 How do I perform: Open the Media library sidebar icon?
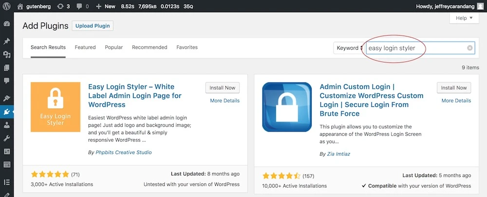tap(6, 55)
